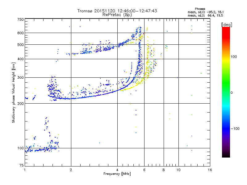Image resolution: width=247 pixels, height=185 pixels.
Task: Click the colorbar tick label '-100'
Action: (235, 129)
